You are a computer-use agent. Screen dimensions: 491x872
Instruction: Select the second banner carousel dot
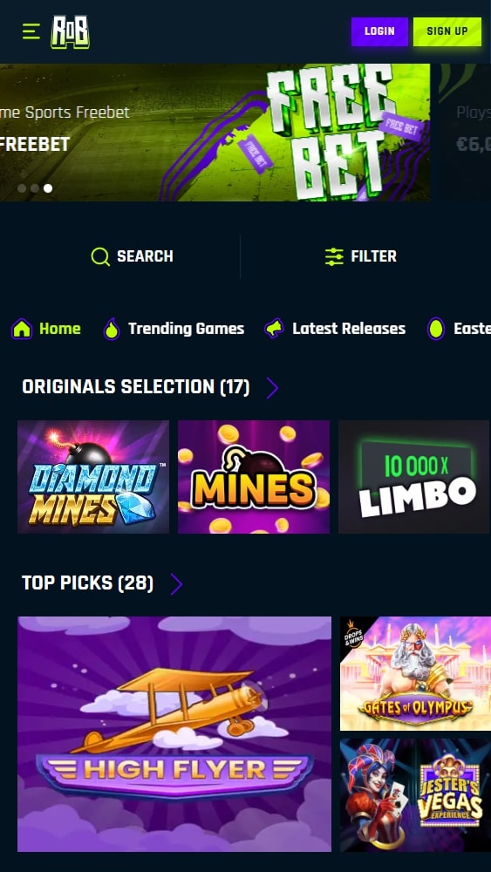tap(35, 188)
